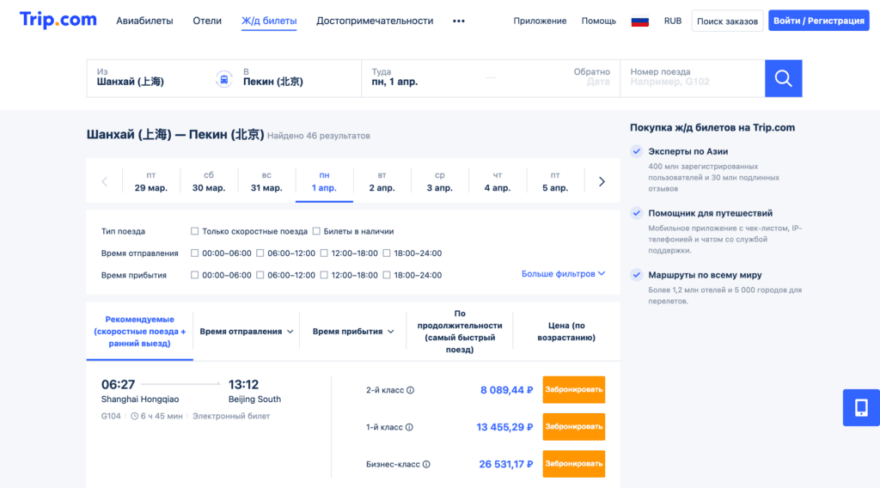Screen dimensions: 880x488
Task: Check arrival time 18:00–24:00
Action: pyautogui.click(x=387, y=275)
